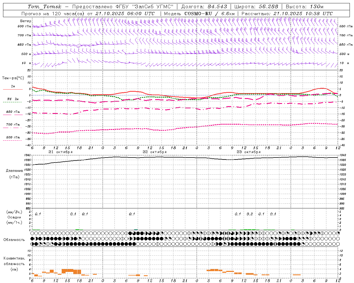
Task: Click the '(мм/1ч.)' precipitation unit label
Action: coord(14,222)
